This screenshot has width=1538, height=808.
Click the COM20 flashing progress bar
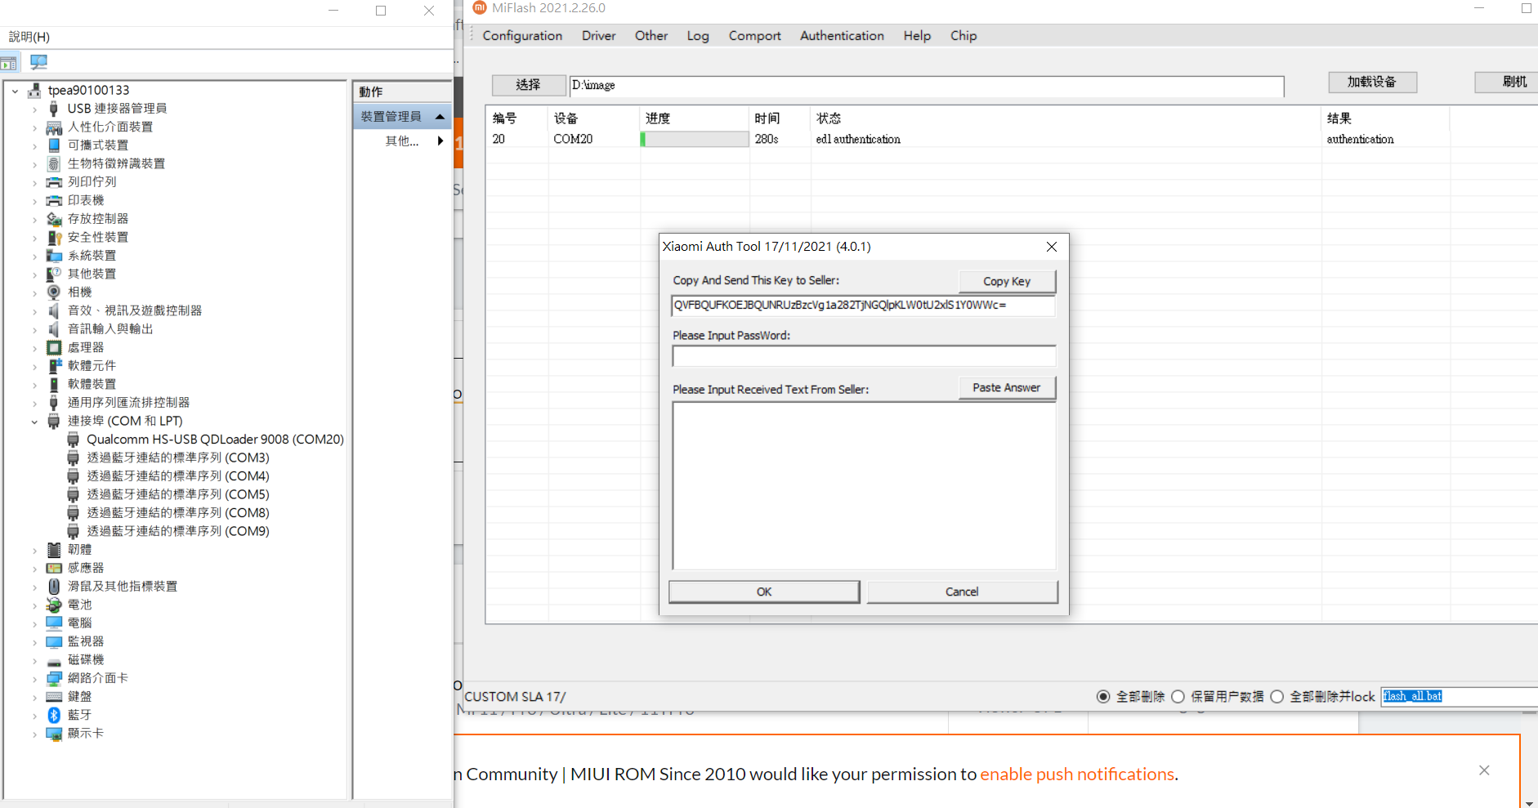click(x=695, y=140)
